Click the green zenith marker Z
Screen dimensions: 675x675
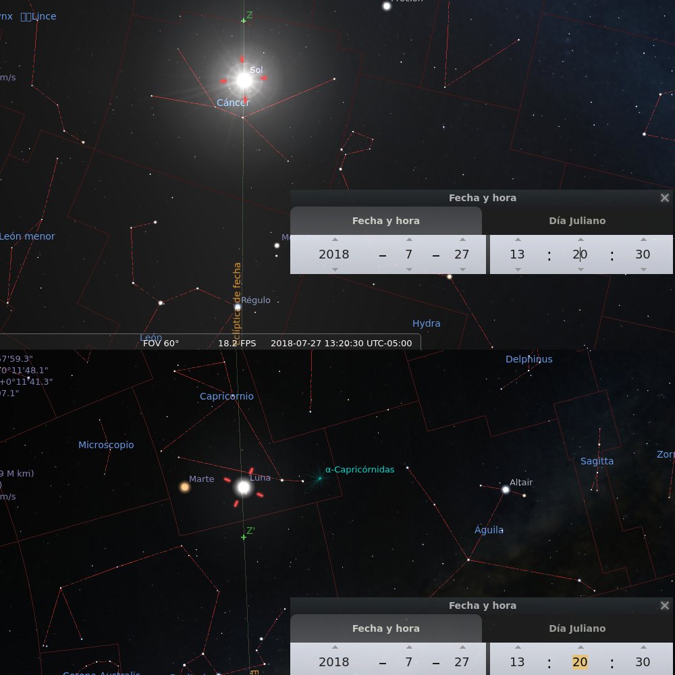point(244,21)
